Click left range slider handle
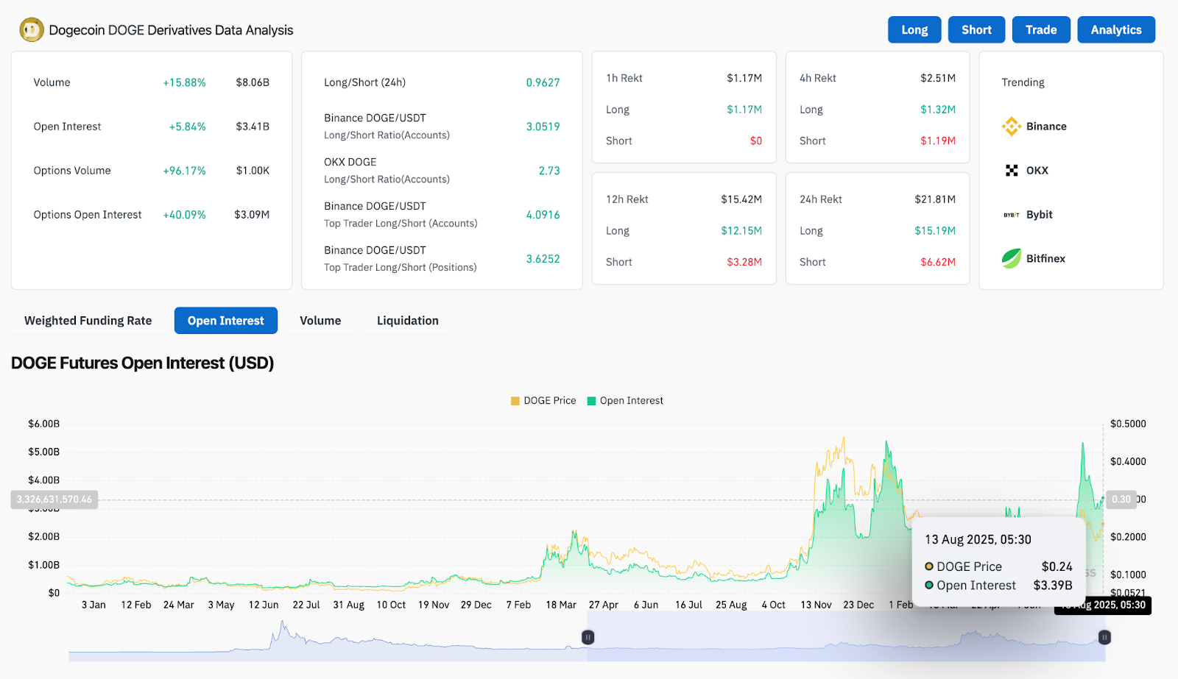This screenshot has height=679, width=1178. (588, 637)
